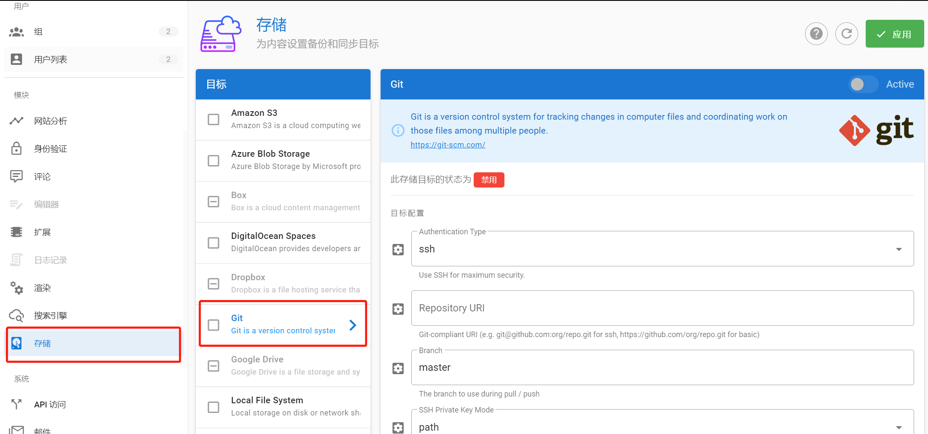
Task: Check the Git target checkbox
Action: (x=213, y=325)
